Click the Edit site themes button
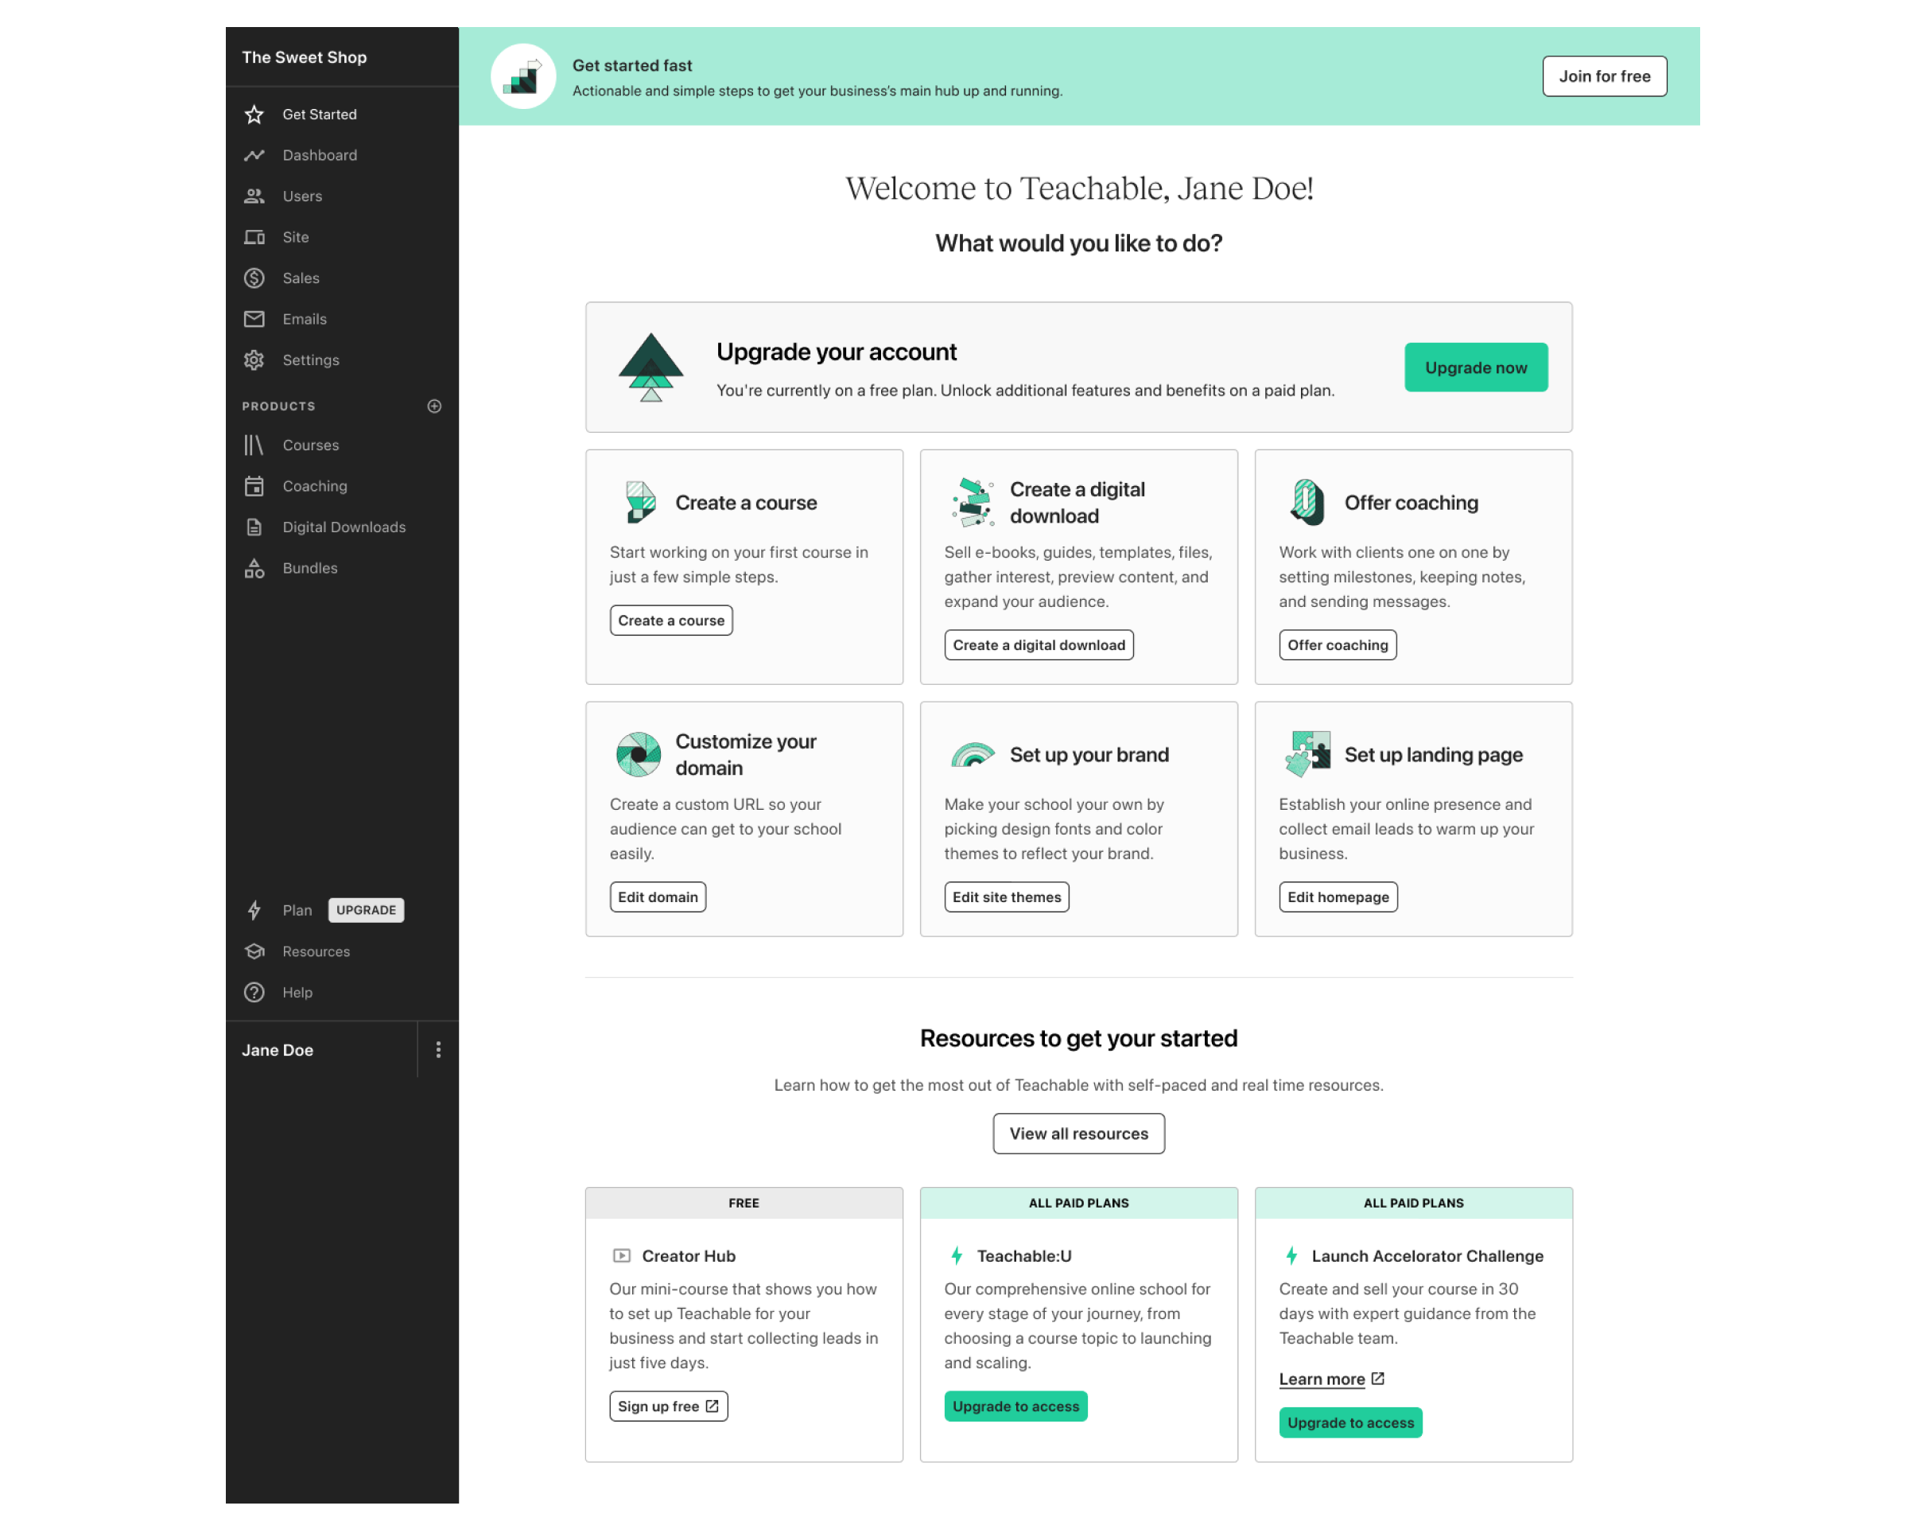The image size is (1926, 1529). point(1006,897)
